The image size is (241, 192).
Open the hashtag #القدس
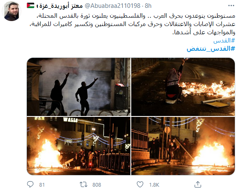tap(224, 40)
